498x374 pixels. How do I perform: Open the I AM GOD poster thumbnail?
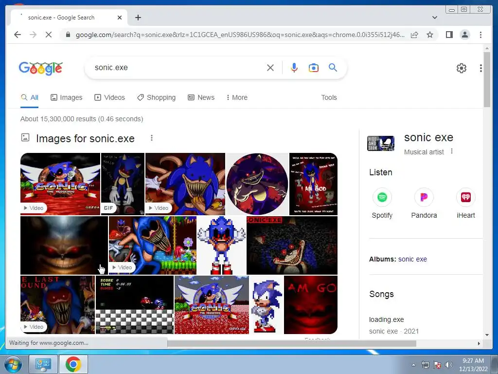[x=313, y=184]
